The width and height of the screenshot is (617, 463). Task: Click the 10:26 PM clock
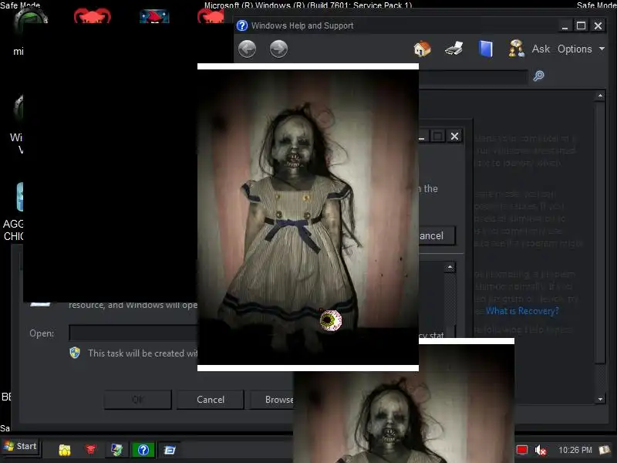(575, 450)
